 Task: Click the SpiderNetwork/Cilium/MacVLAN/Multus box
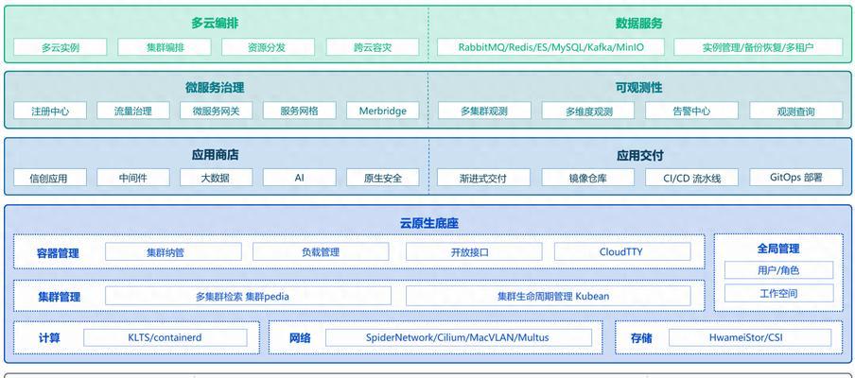pyautogui.click(x=458, y=337)
